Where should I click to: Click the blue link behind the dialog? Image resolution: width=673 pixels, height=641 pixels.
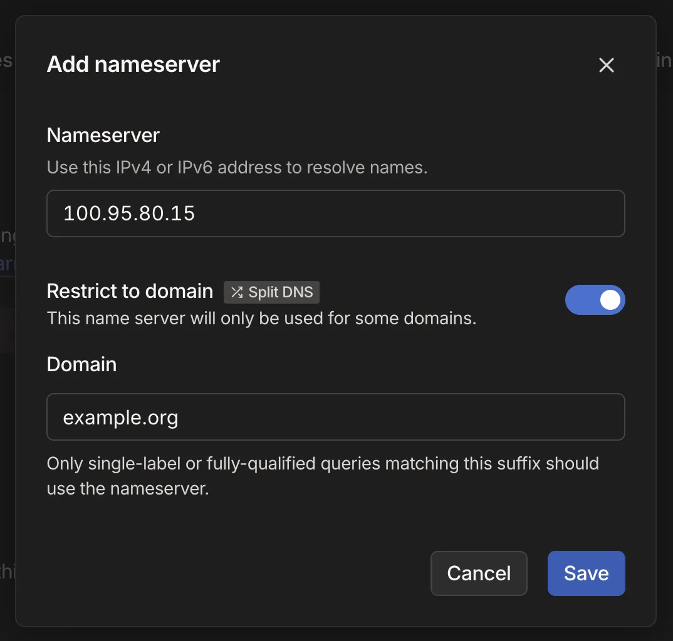point(8,264)
